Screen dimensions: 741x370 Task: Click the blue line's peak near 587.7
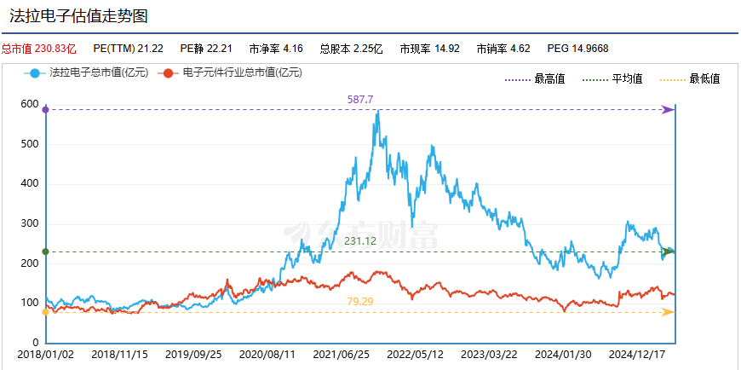(377, 111)
